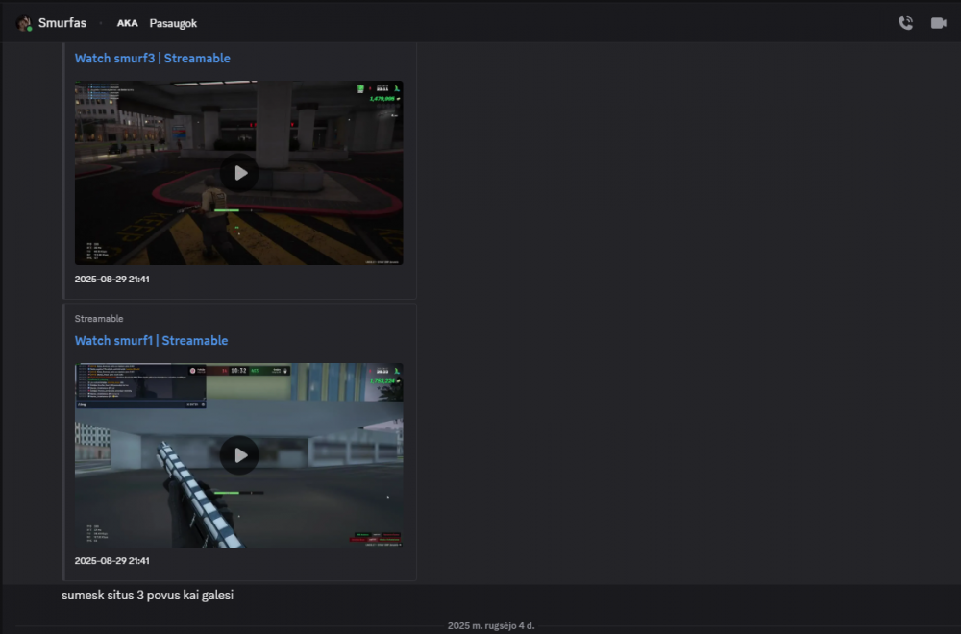Start a voice call with Smurfas
Screen dimensions: 961x634
pyautogui.click(x=905, y=23)
